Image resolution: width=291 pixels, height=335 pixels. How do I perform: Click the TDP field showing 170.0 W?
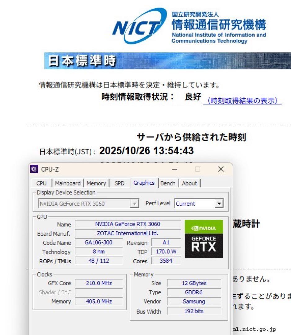coord(166,252)
